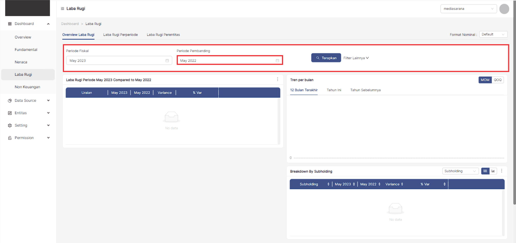Sort by Variance column in Breakdown table
Screen dimensions: 516x243
pyautogui.click(x=402, y=184)
